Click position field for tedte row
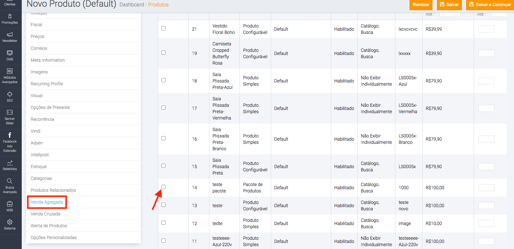514x249 pixels. click(486, 223)
